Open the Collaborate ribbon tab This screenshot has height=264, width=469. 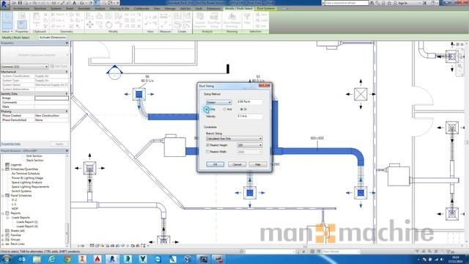(x=141, y=8)
